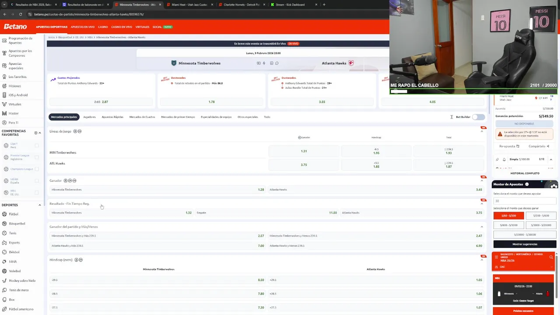Click Minnesota Timberwolves y Más 239.5 odds
Screen dimensions: 560x315
coord(157,236)
